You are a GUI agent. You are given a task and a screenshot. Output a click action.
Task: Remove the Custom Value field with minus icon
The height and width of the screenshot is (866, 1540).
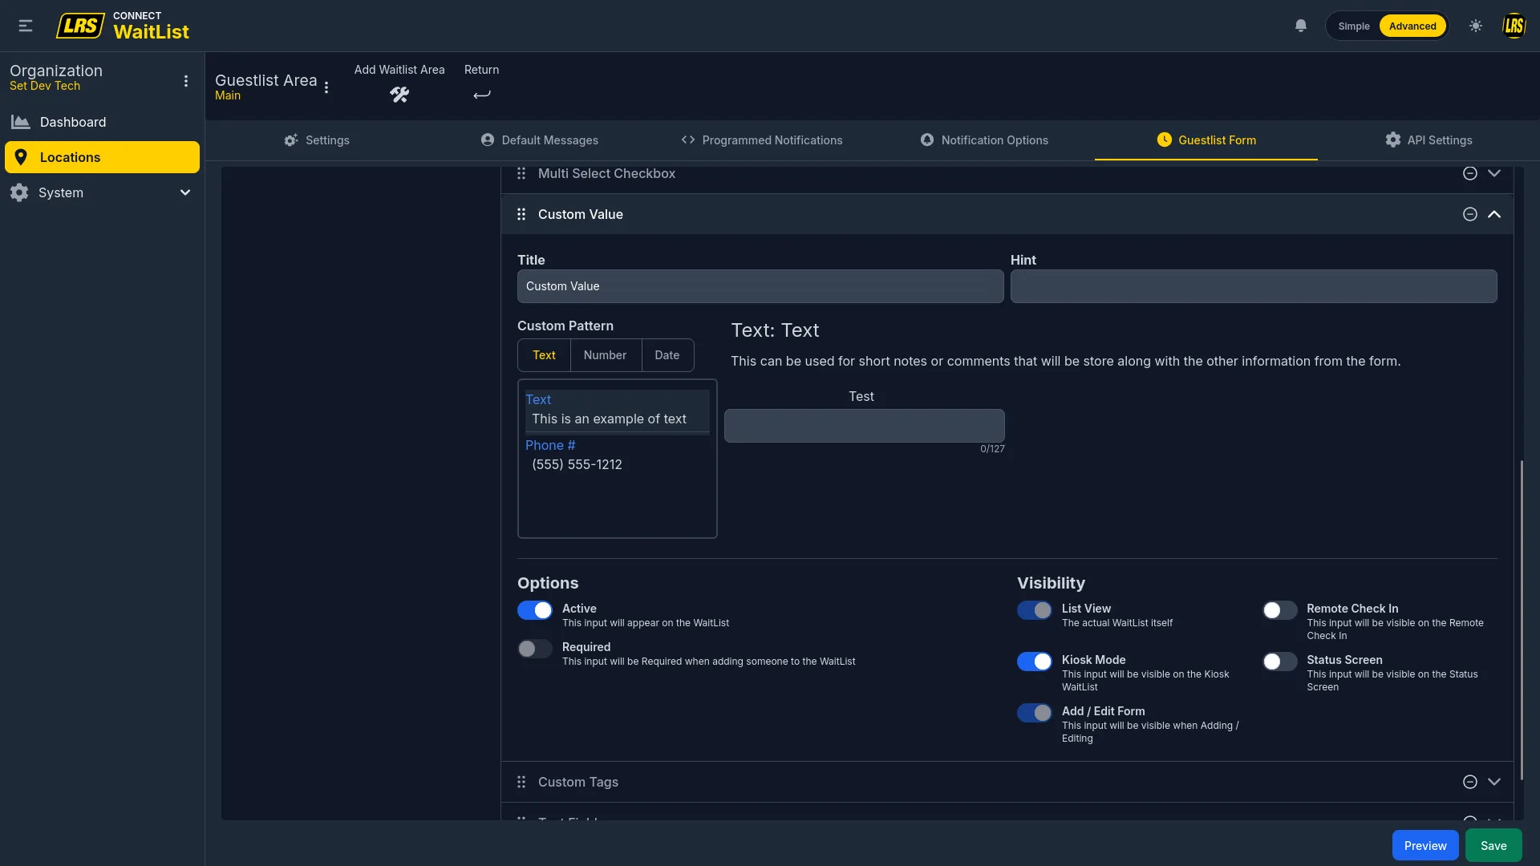[x=1470, y=214]
